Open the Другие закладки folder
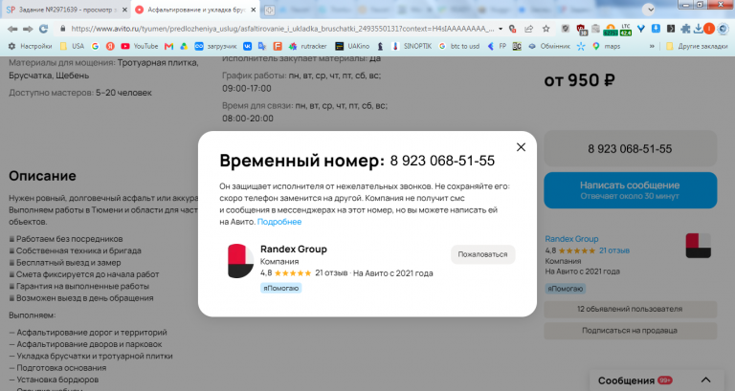This screenshot has height=391, width=735. (697, 46)
